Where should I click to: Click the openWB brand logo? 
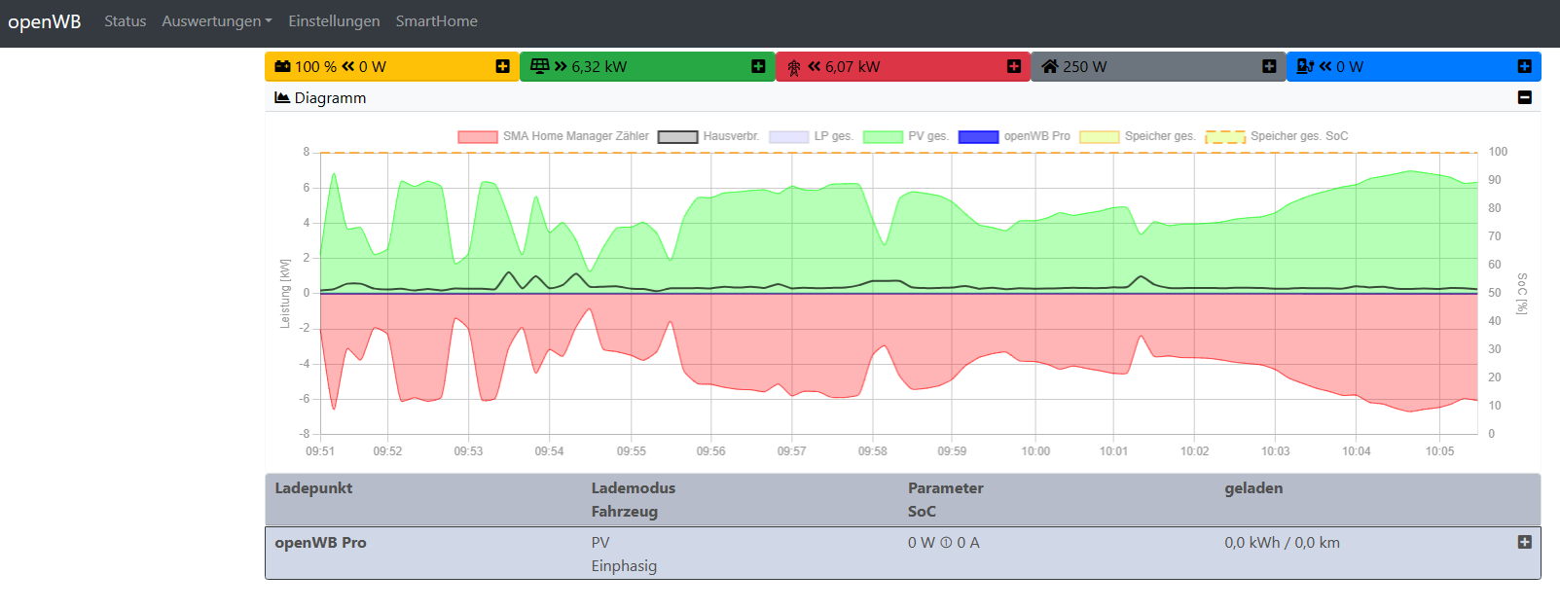point(45,21)
